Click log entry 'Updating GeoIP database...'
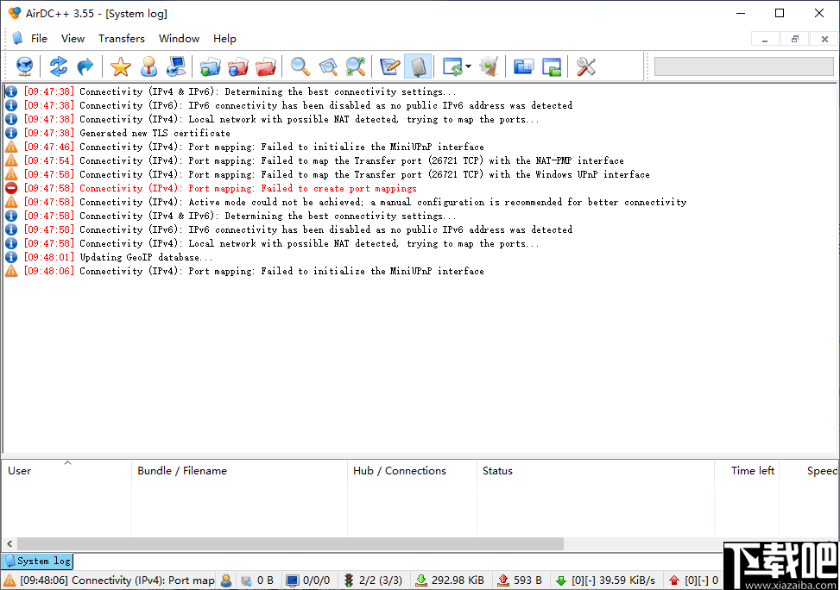The image size is (840, 590). pos(146,257)
